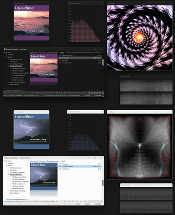Screen dimensions: 175x215
Task: Click the spiral MilkDrop visualization
Action: 140,38
